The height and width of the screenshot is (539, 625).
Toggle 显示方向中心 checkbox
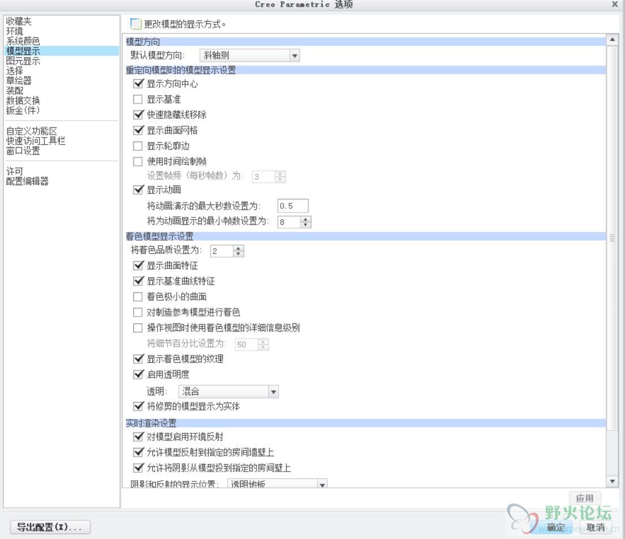(138, 84)
